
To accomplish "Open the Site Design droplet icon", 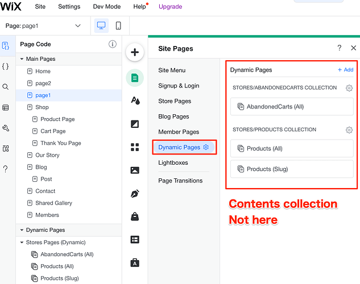I will (x=135, y=101).
